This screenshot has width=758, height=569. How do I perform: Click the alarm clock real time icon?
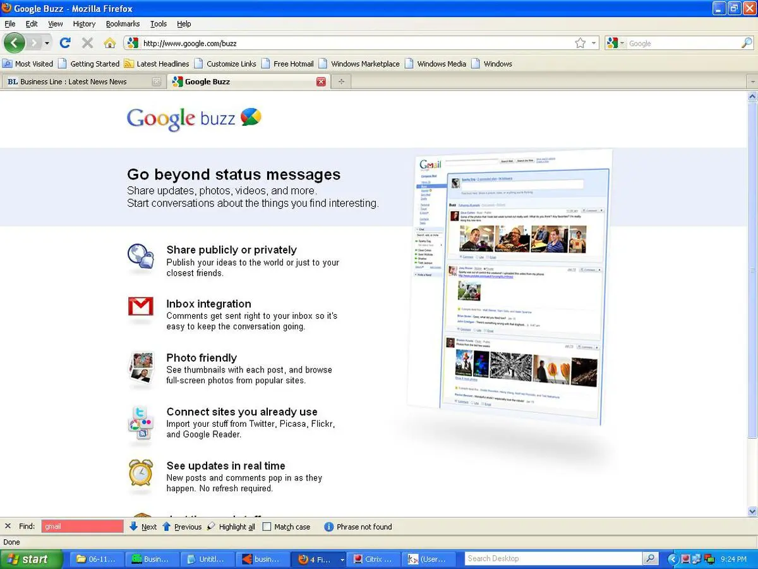(x=140, y=473)
